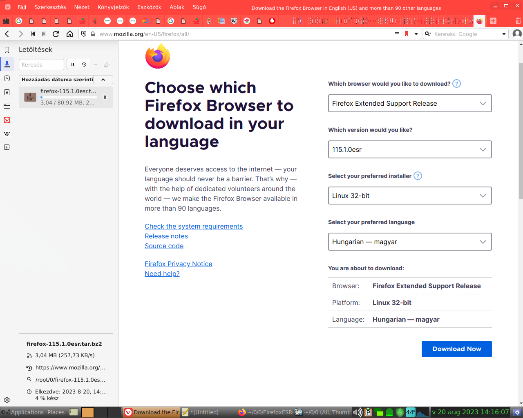Pause the firefox-115.1.0esr download

[105, 97]
